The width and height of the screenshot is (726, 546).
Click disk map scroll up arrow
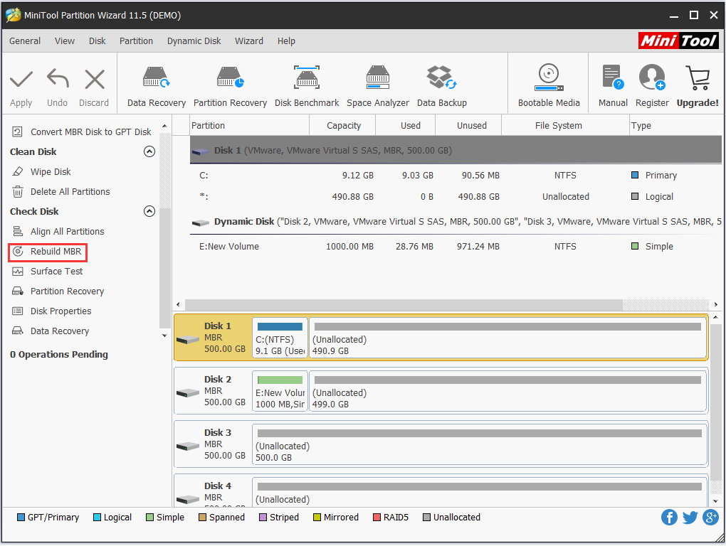[716, 317]
